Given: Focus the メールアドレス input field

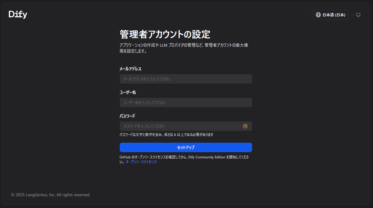Looking at the screenshot, I should 186,79.
